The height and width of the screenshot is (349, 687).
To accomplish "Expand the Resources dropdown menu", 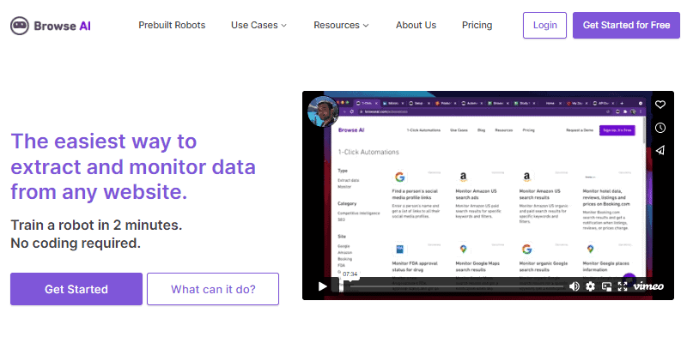I will pyautogui.click(x=341, y=26).
